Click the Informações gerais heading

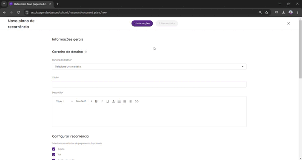coord(67,39)
